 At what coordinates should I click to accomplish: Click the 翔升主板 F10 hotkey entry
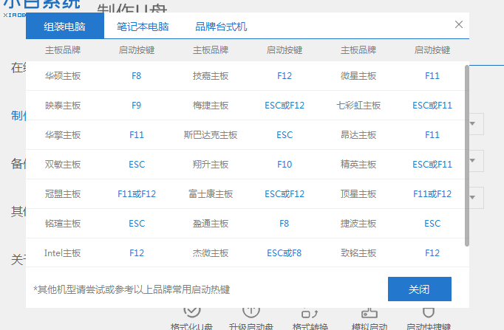[285, 165]
